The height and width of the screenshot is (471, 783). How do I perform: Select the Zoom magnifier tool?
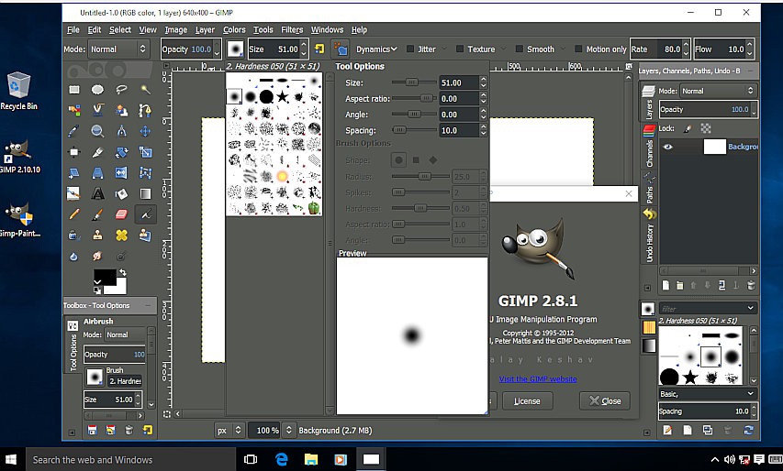(97, 131)
